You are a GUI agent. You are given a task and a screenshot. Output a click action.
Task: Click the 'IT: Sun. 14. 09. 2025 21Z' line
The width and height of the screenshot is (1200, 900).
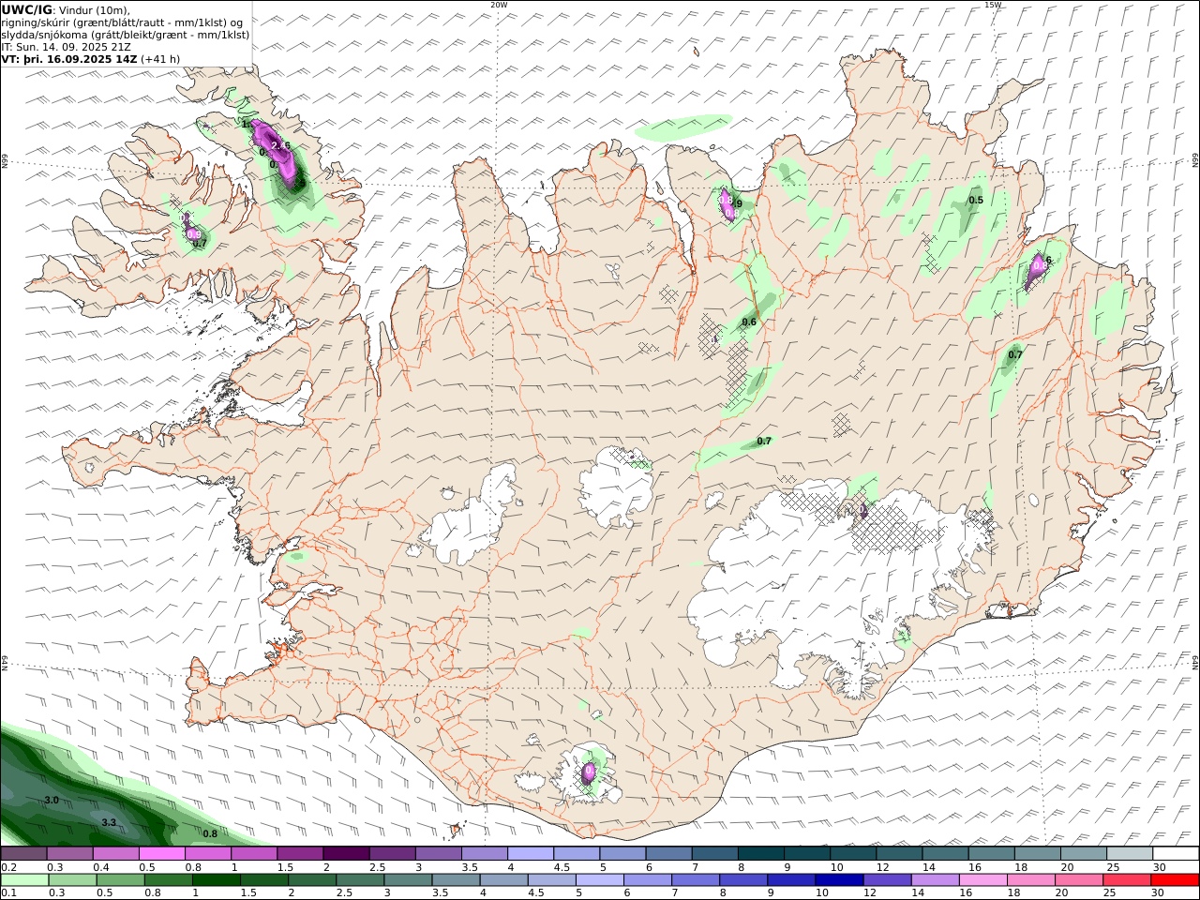[67, 47]
